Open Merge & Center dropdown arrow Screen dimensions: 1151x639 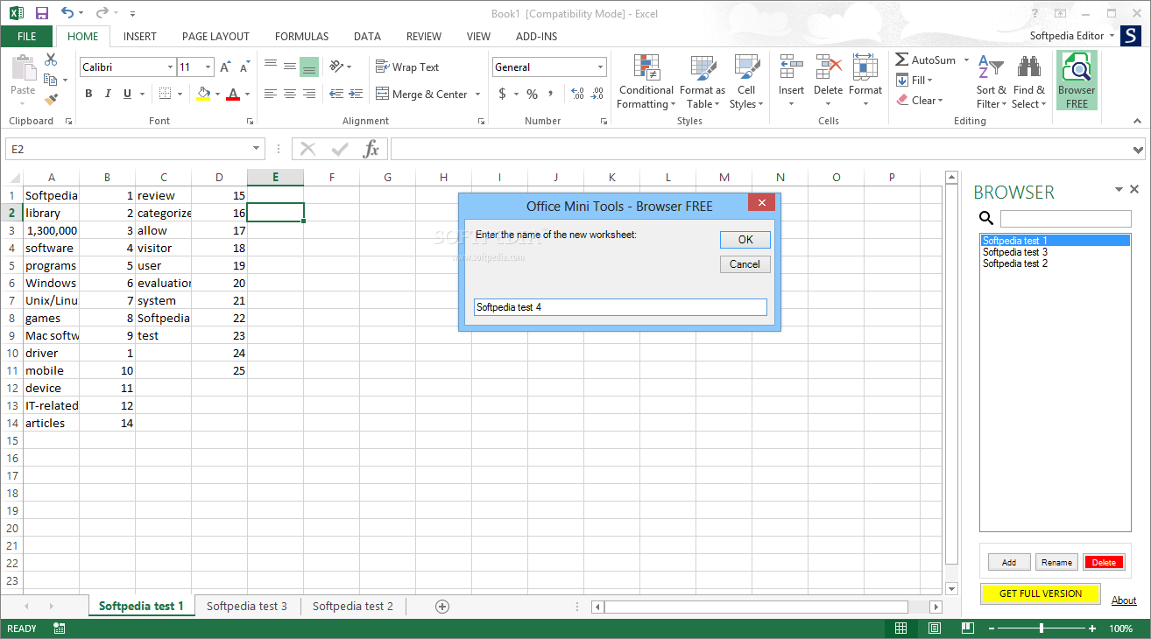click(478, 94)
